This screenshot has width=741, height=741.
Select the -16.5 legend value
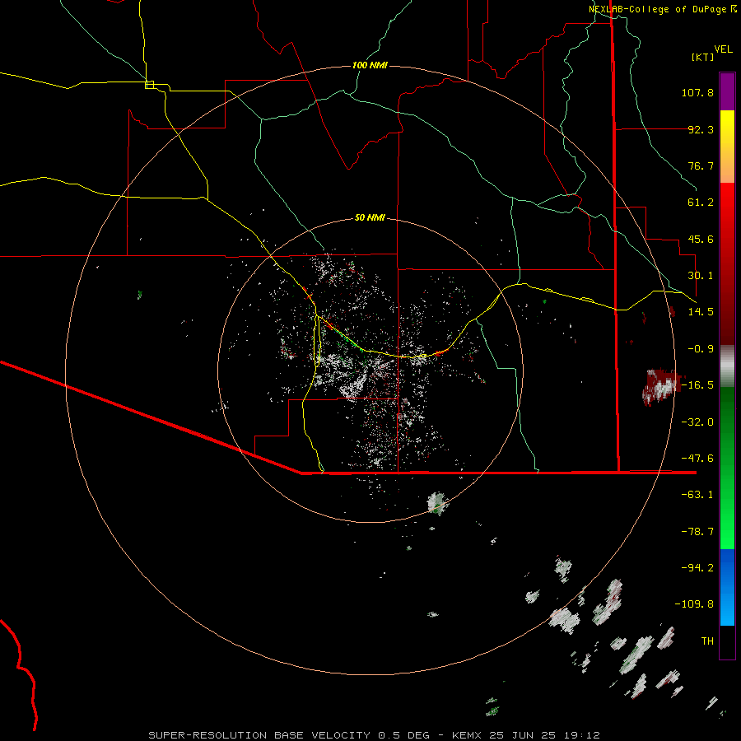click(x=697, y=385)
